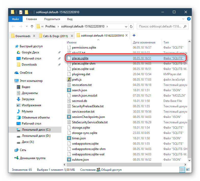The width and height of the screenshot is (200, 181).
Task: Open the Поделиться ribbon tab
Action: [x=52, y=19]
